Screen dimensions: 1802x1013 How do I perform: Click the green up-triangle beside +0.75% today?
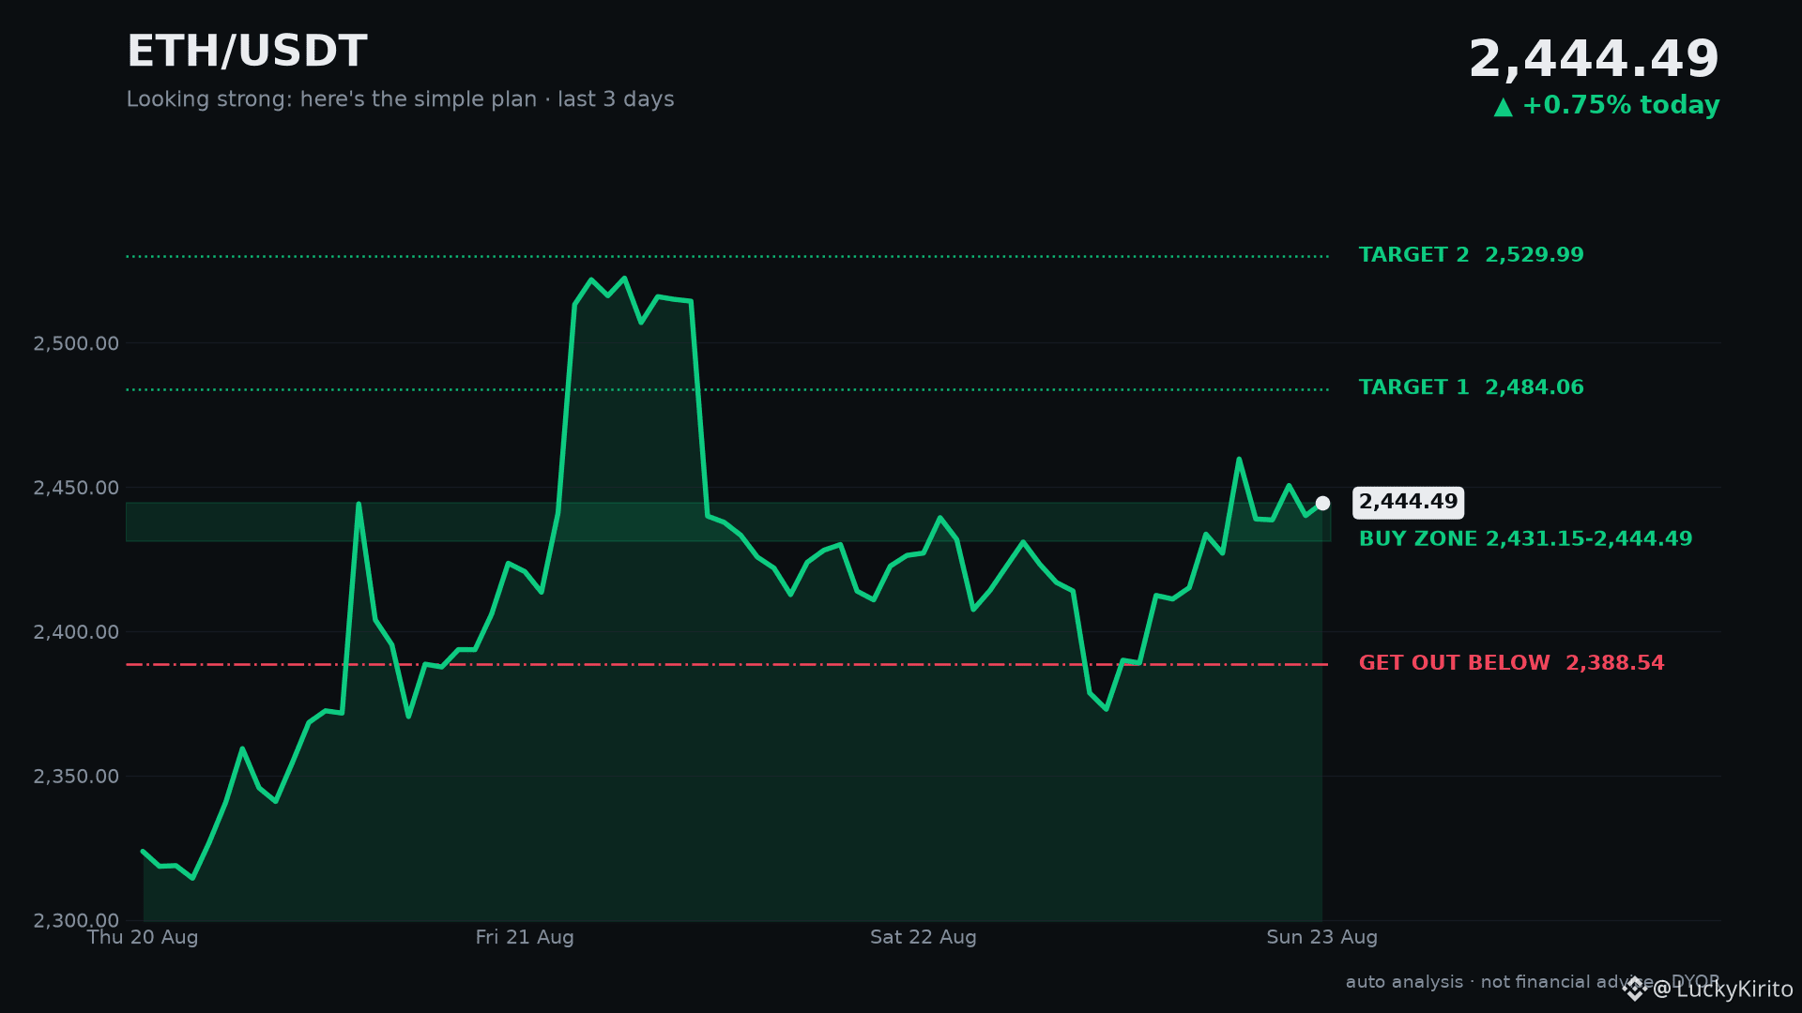pos(1504,107)
